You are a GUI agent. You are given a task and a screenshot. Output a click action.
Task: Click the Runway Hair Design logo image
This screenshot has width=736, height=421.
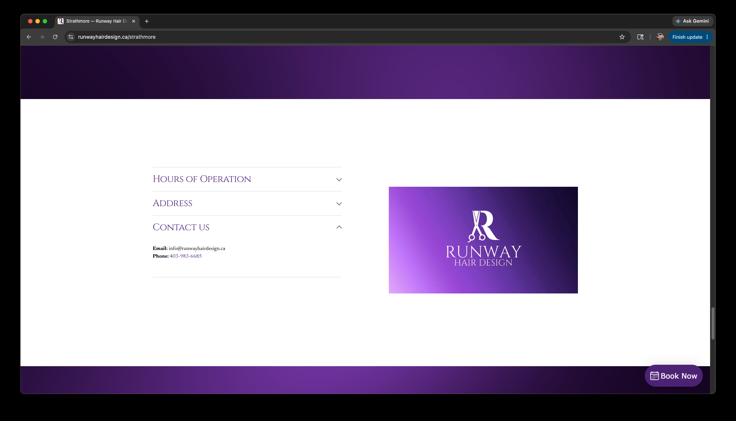coord(483,240)
